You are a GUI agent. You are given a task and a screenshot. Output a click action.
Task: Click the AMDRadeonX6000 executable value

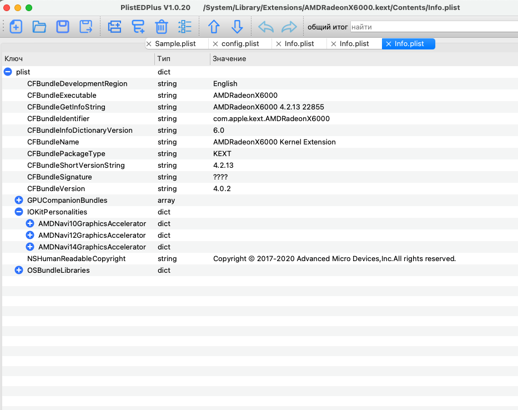pos(245,95)
